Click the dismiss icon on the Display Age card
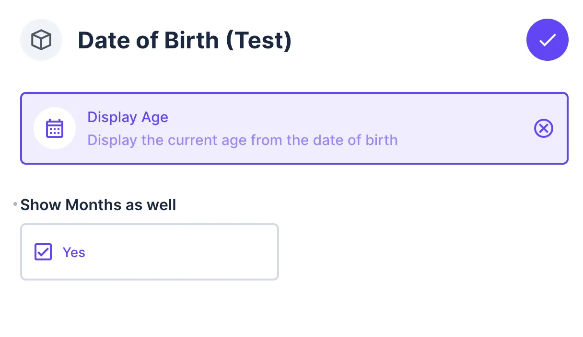This screenshot has width=583, height=337. click(543, 128)
